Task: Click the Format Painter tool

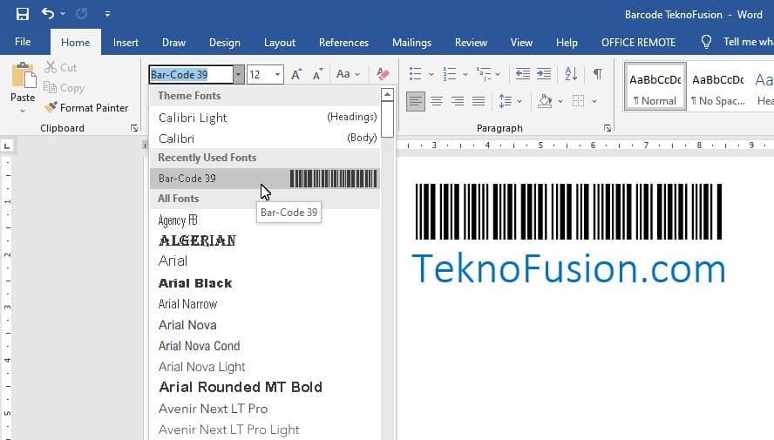Action: pyautogui.click(x=86, y=108)
